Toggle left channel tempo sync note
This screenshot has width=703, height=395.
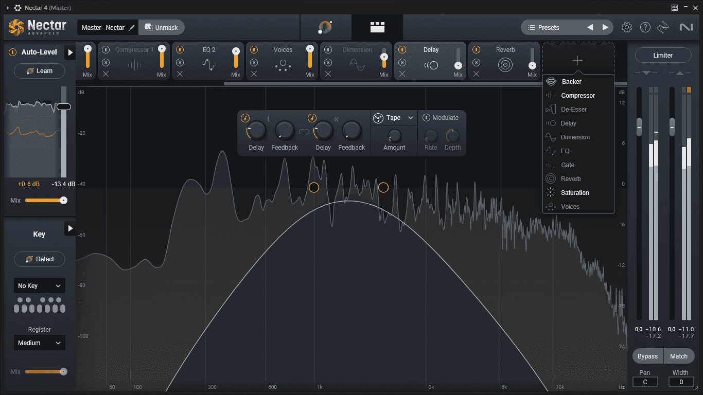[x=245, y=118]
